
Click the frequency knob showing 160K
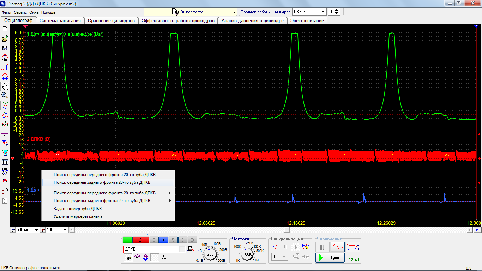point(247,254)
